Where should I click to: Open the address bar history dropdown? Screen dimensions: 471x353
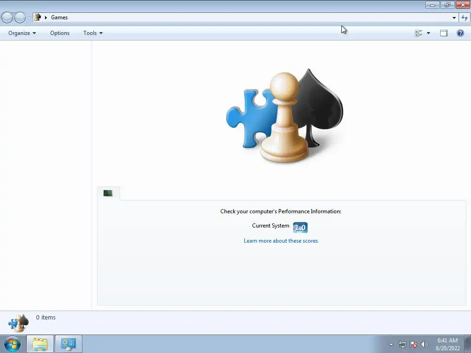454,18
